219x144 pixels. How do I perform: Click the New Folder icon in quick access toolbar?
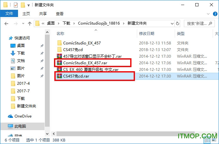pyautogui.click(x=23, y=5)
